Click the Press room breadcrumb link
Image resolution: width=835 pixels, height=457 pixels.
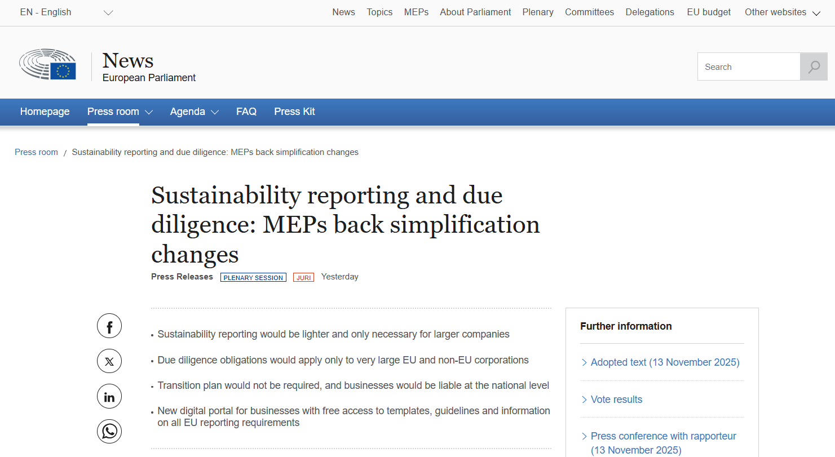click(36, 152)
